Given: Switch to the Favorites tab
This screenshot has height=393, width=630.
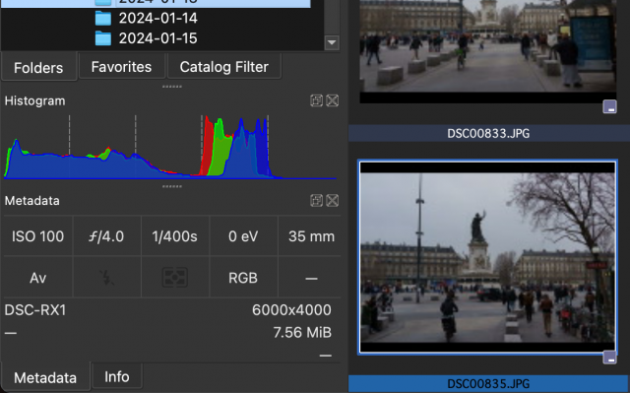Looking at the screenshot, I should pos(121,67).
